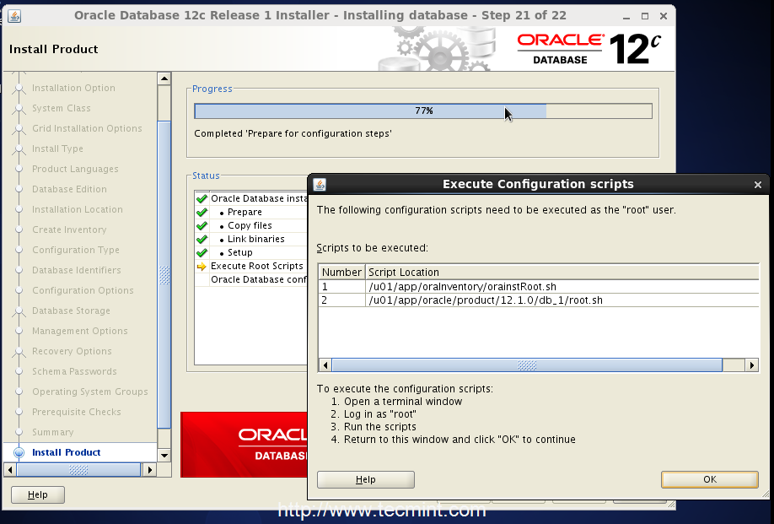Click the Copy files status row
Image resolution: width=774 pixels, height=524 pixels.
tap(251, 225)
